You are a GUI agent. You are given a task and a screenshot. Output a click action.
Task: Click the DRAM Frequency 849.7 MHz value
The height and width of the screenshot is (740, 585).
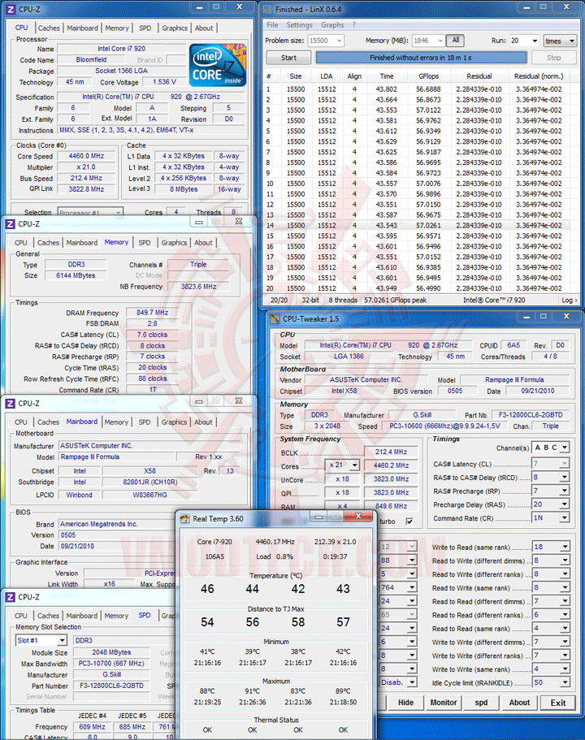point(152,313)
